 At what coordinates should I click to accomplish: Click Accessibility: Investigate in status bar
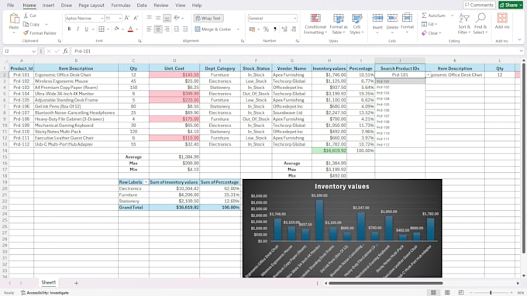tap(45, 293)
